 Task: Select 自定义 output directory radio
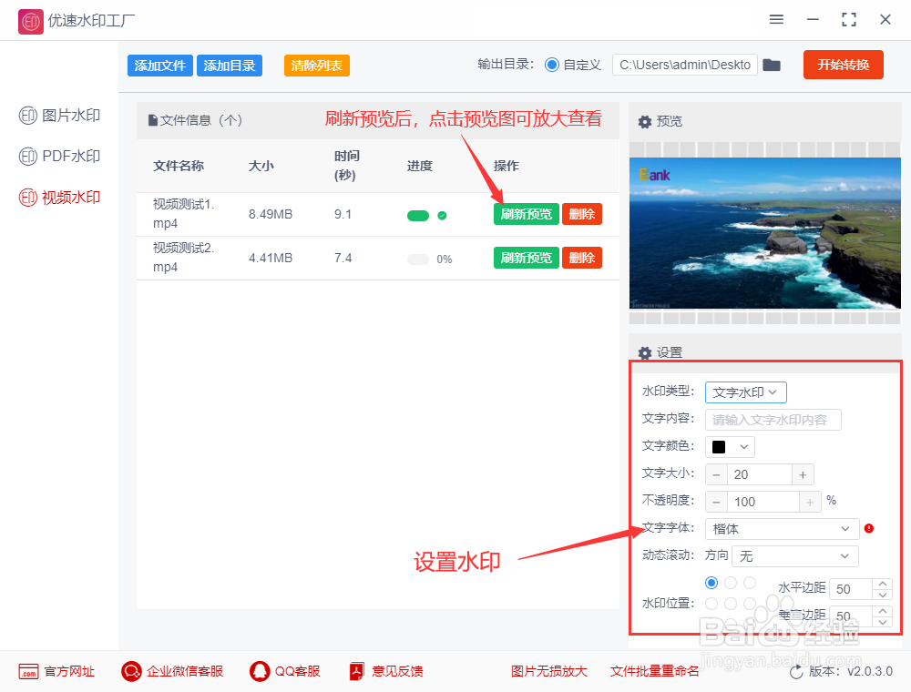[x=552, y=65]
